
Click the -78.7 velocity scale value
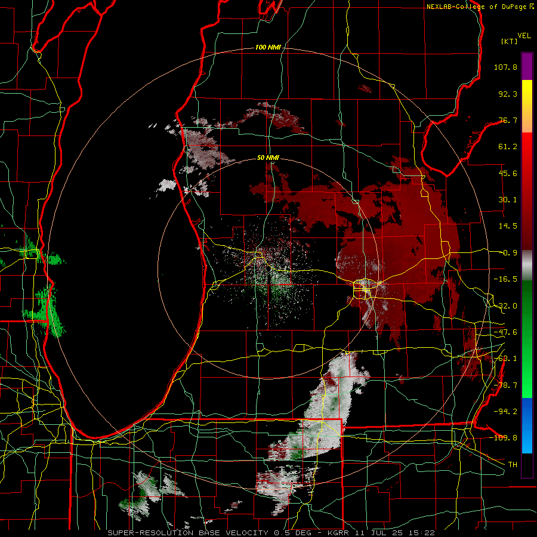(x=505, y=385)
